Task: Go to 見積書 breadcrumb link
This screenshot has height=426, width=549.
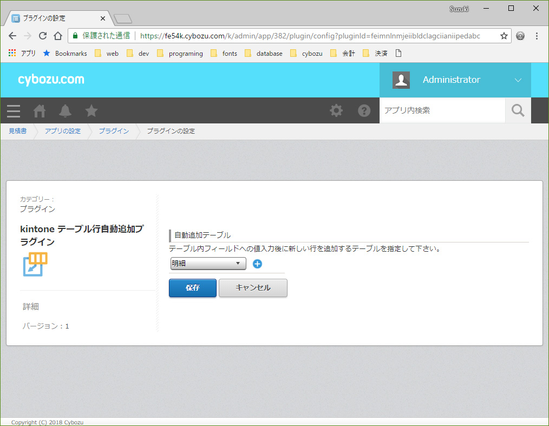Action: pos(17,131)
